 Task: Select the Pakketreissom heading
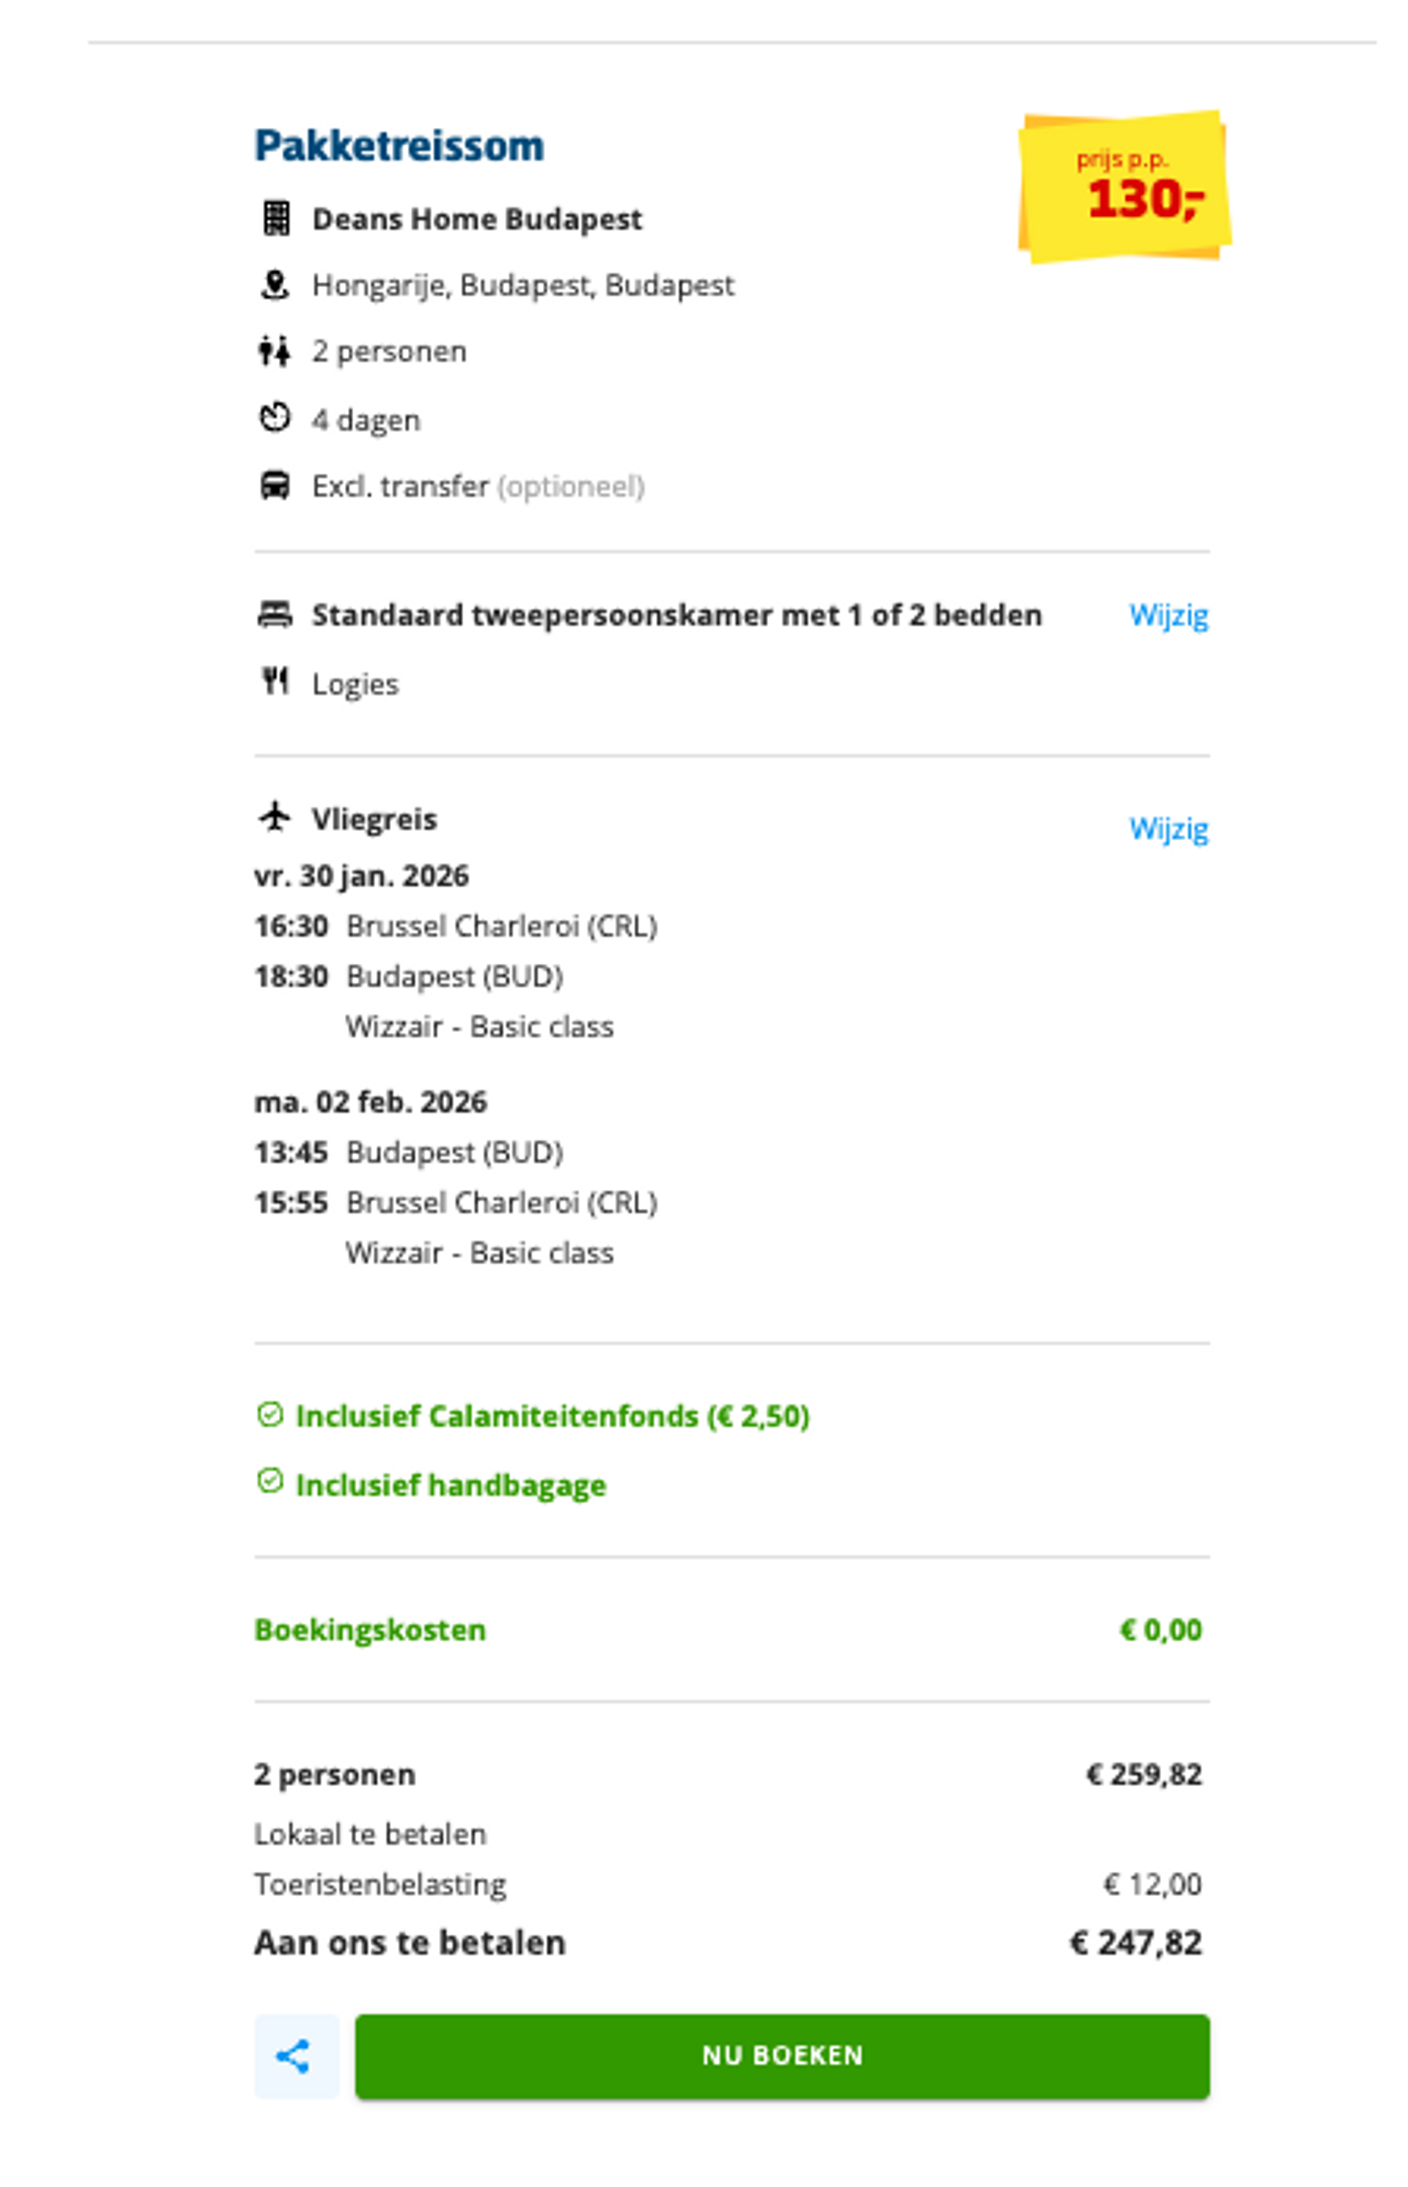click(x=400, y=144)
